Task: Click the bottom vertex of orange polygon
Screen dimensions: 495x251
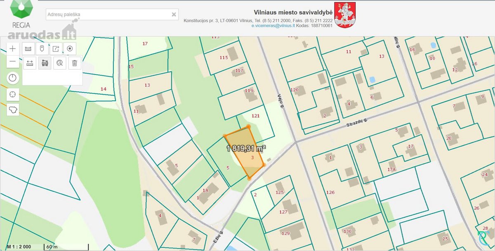Action: pyautogui.click(x=249, y=178)
